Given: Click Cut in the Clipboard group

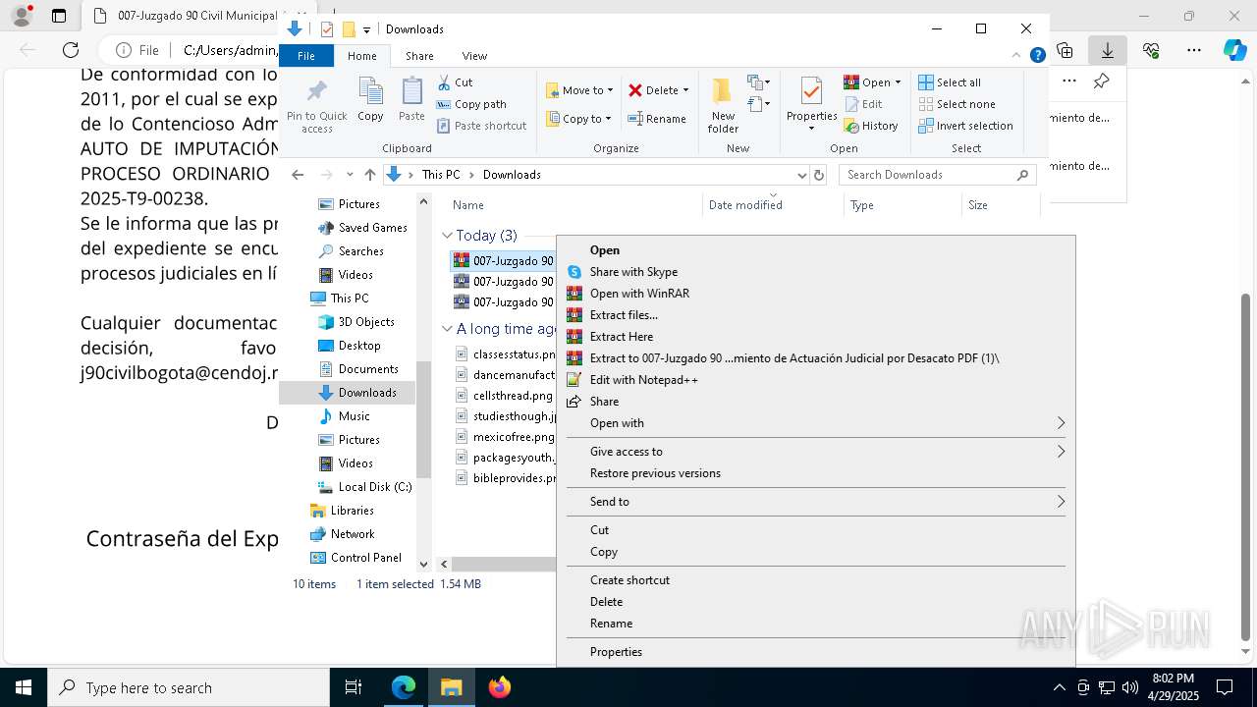Looking at the screenshot, I should coord(454,82).
